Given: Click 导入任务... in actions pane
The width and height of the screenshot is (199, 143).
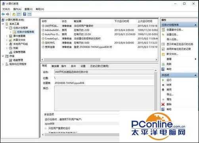Looking at the screenshot, I should [172, 39].
